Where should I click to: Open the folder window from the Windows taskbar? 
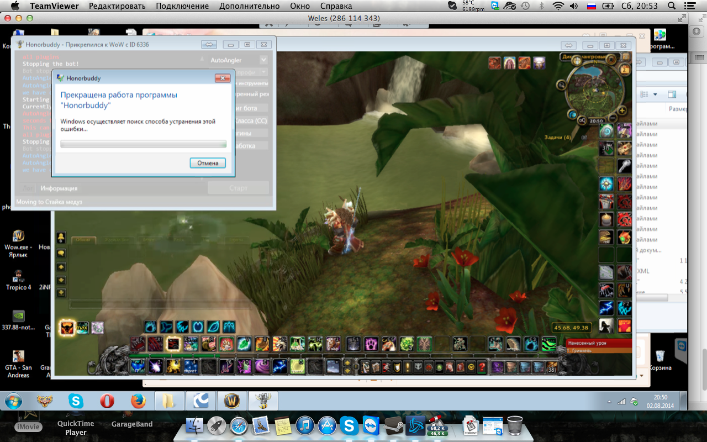(x=169, y=401)
